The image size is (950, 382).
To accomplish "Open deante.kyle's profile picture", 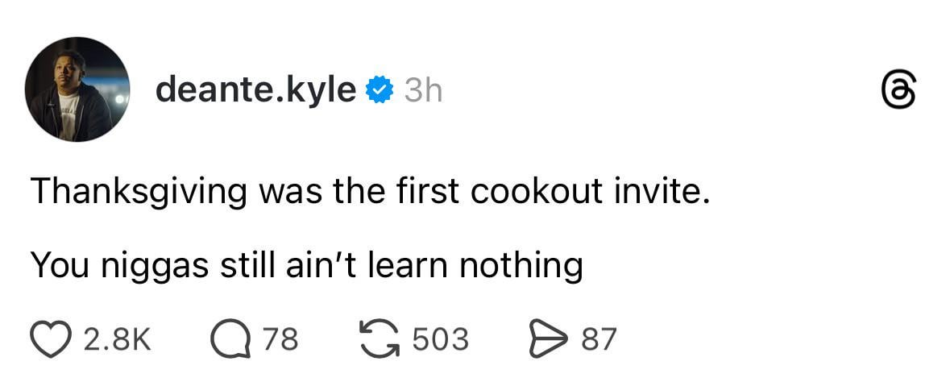I will 77,89.
